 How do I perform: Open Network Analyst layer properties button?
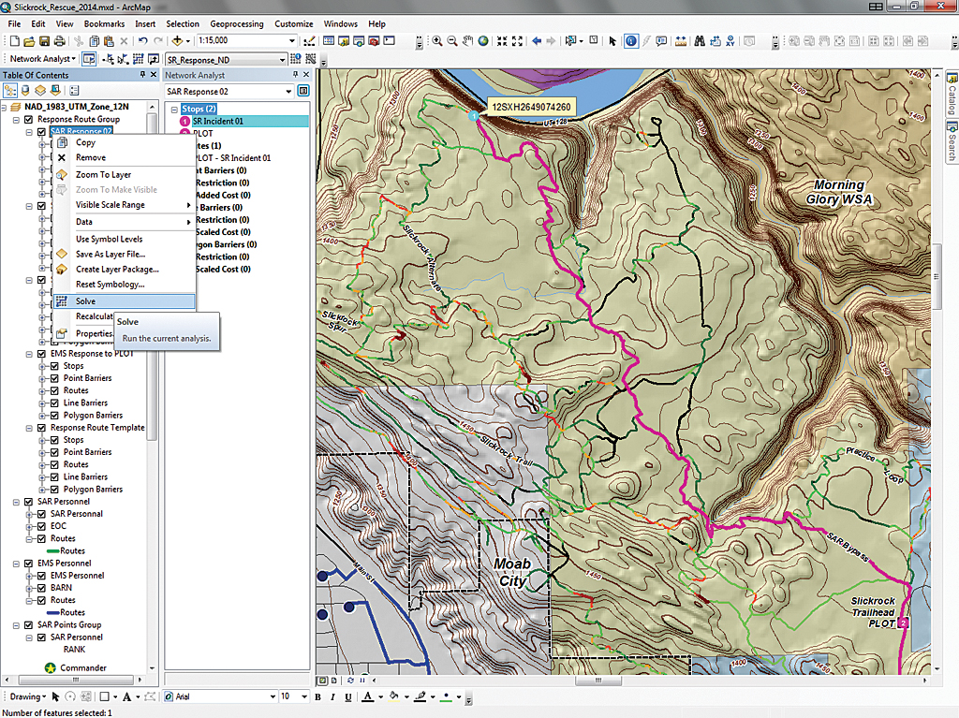[303, 92]
